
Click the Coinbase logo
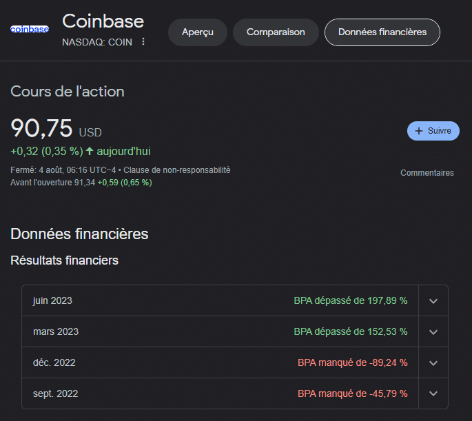click(30, 29)
